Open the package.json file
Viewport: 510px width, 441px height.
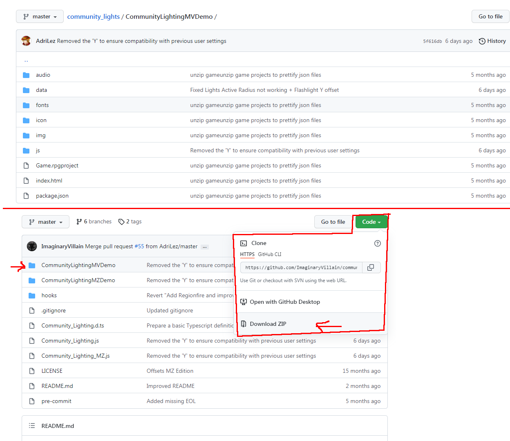[x=52, y=196]
